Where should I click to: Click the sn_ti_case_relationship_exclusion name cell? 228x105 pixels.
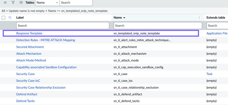[136, 88]
